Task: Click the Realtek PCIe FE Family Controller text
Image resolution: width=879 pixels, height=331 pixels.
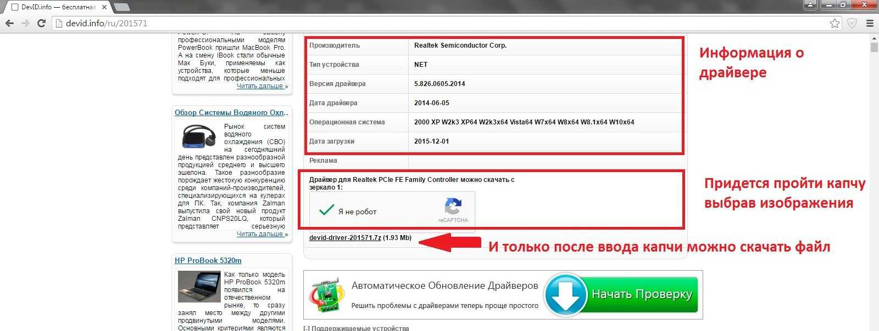Action: click(x=405, y=180)
